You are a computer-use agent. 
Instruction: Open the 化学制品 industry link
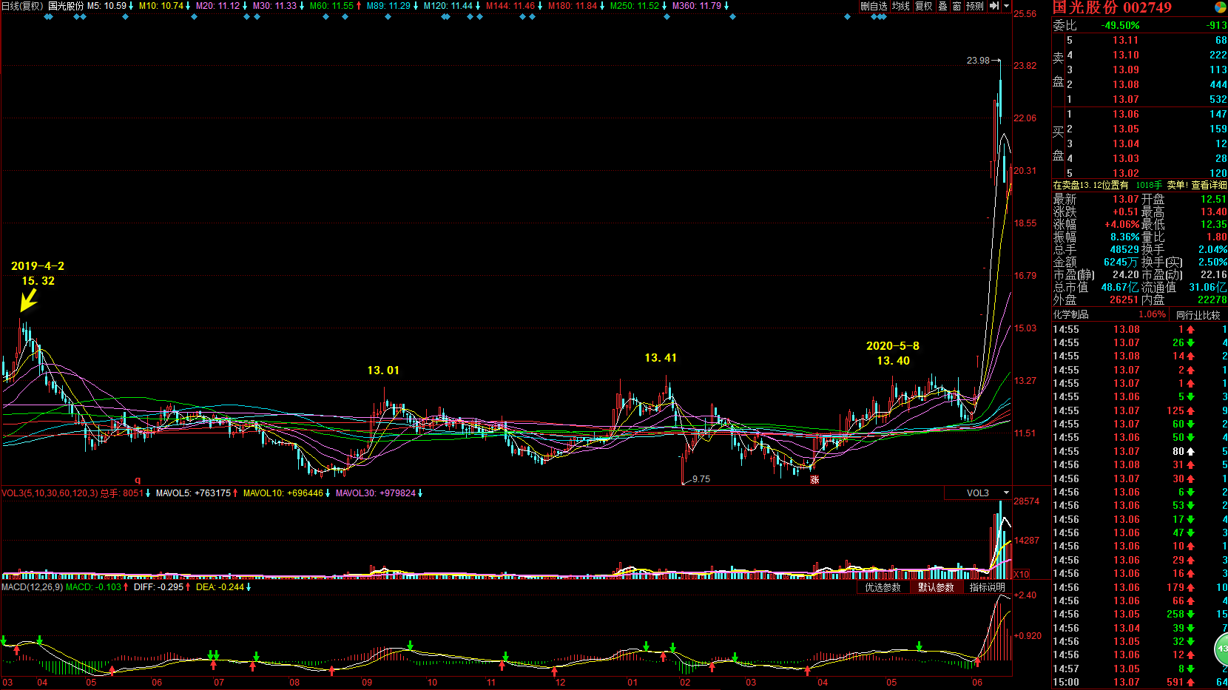(x=1070, y=315)
